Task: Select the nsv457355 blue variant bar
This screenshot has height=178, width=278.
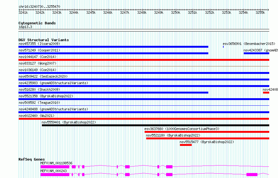Action: click(x=113, y=47)
